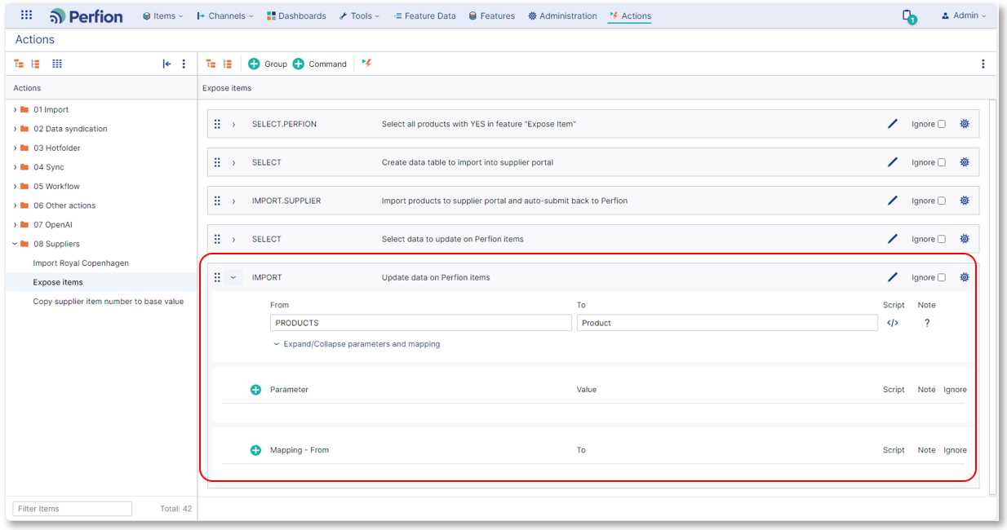Edit the SELECT.PERFION command with pencil icon
The image size is (1007, 530).
(x=893, y=124)
